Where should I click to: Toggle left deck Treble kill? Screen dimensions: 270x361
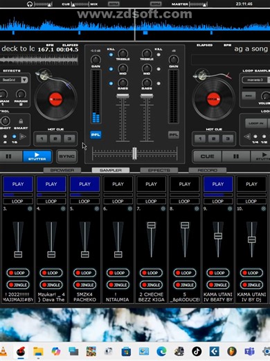point(111,55)
